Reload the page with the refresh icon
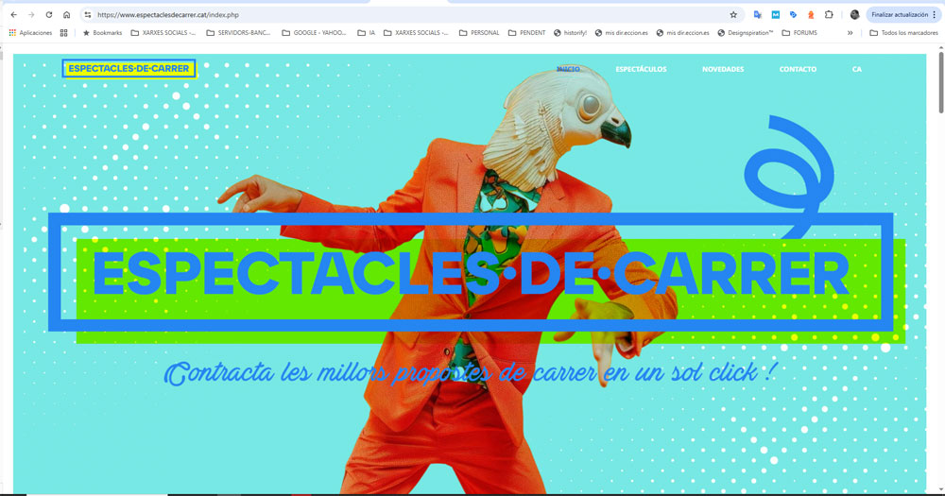Image resolution: width=945 pixels, height=496 pixels. coord(48,15)
